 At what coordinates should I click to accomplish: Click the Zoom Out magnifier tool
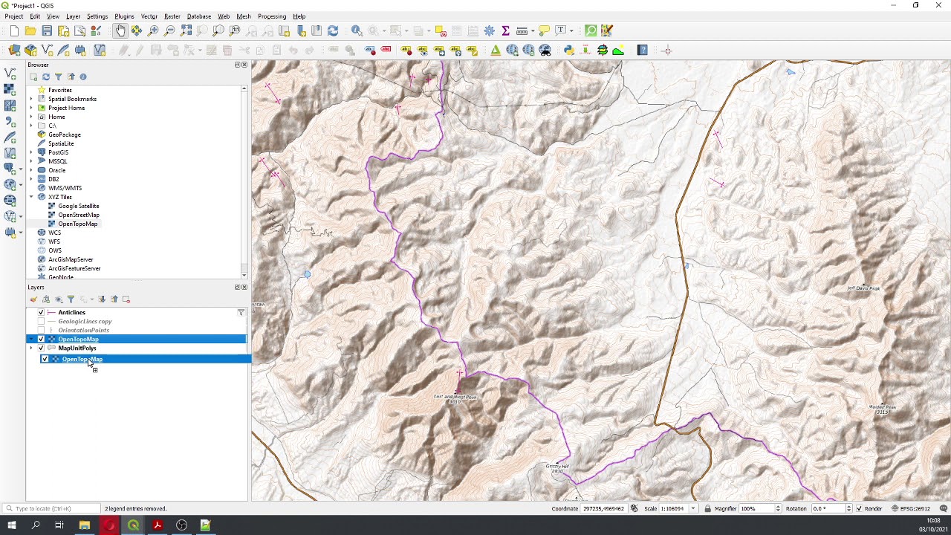pos(169,30)
